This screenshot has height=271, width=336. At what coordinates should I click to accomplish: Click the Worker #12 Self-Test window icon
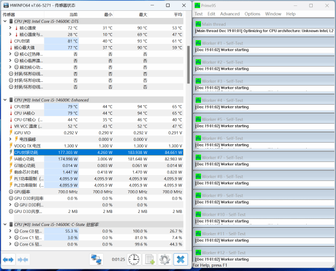(198, 253)
